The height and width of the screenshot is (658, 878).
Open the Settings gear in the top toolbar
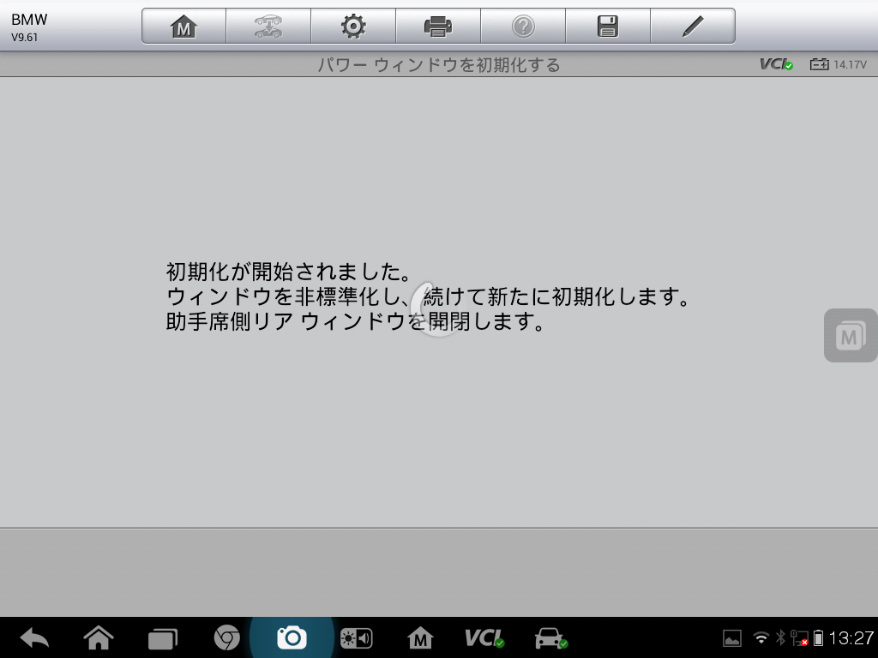click(x=352, y=26)
